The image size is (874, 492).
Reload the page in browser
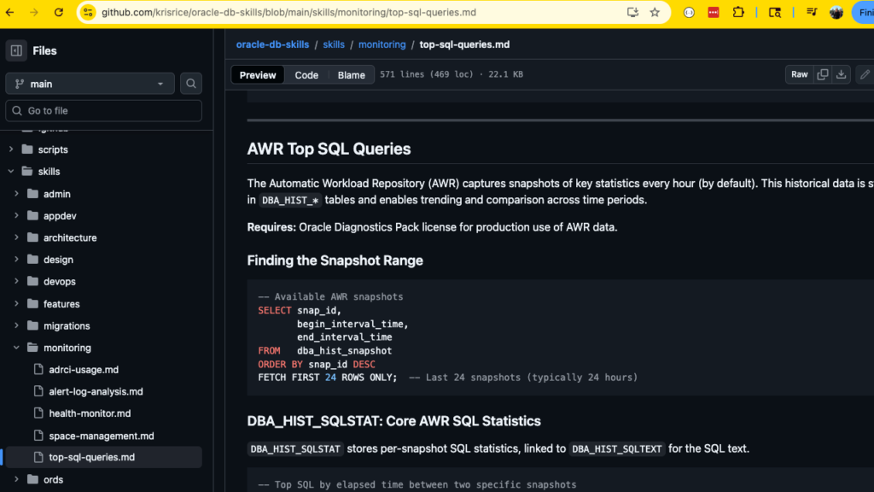coord(58,13)
